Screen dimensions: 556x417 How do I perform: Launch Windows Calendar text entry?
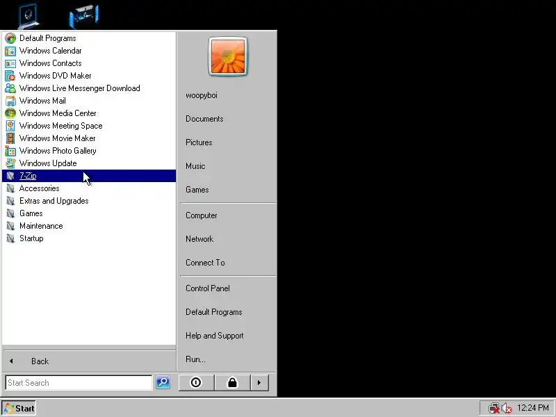[50, 51]
